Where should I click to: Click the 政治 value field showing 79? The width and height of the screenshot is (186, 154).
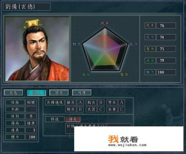(x=166, y=61)
